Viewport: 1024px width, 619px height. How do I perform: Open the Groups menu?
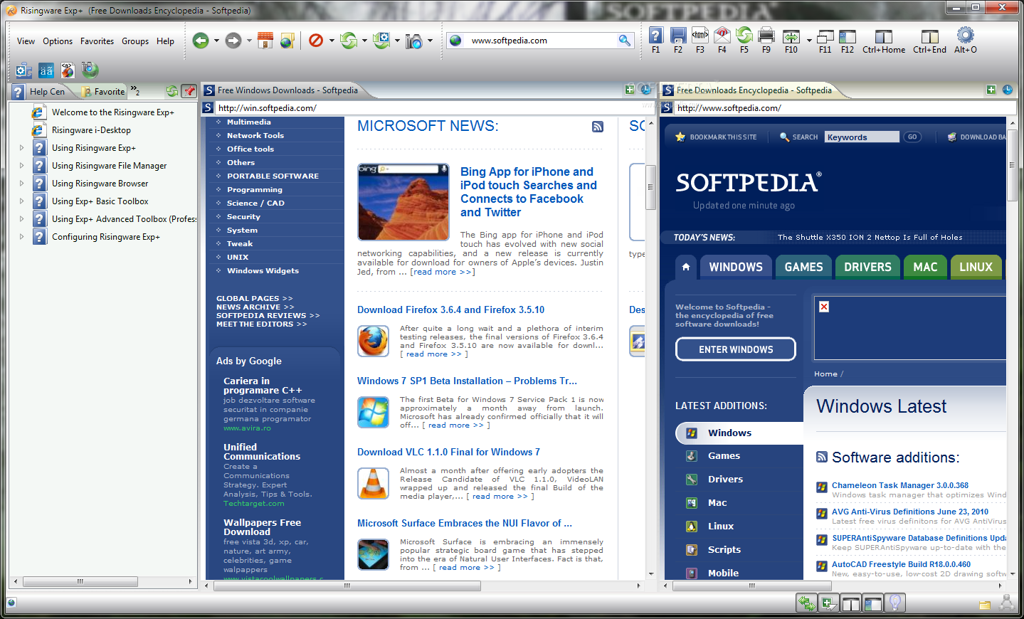[135, 41]
